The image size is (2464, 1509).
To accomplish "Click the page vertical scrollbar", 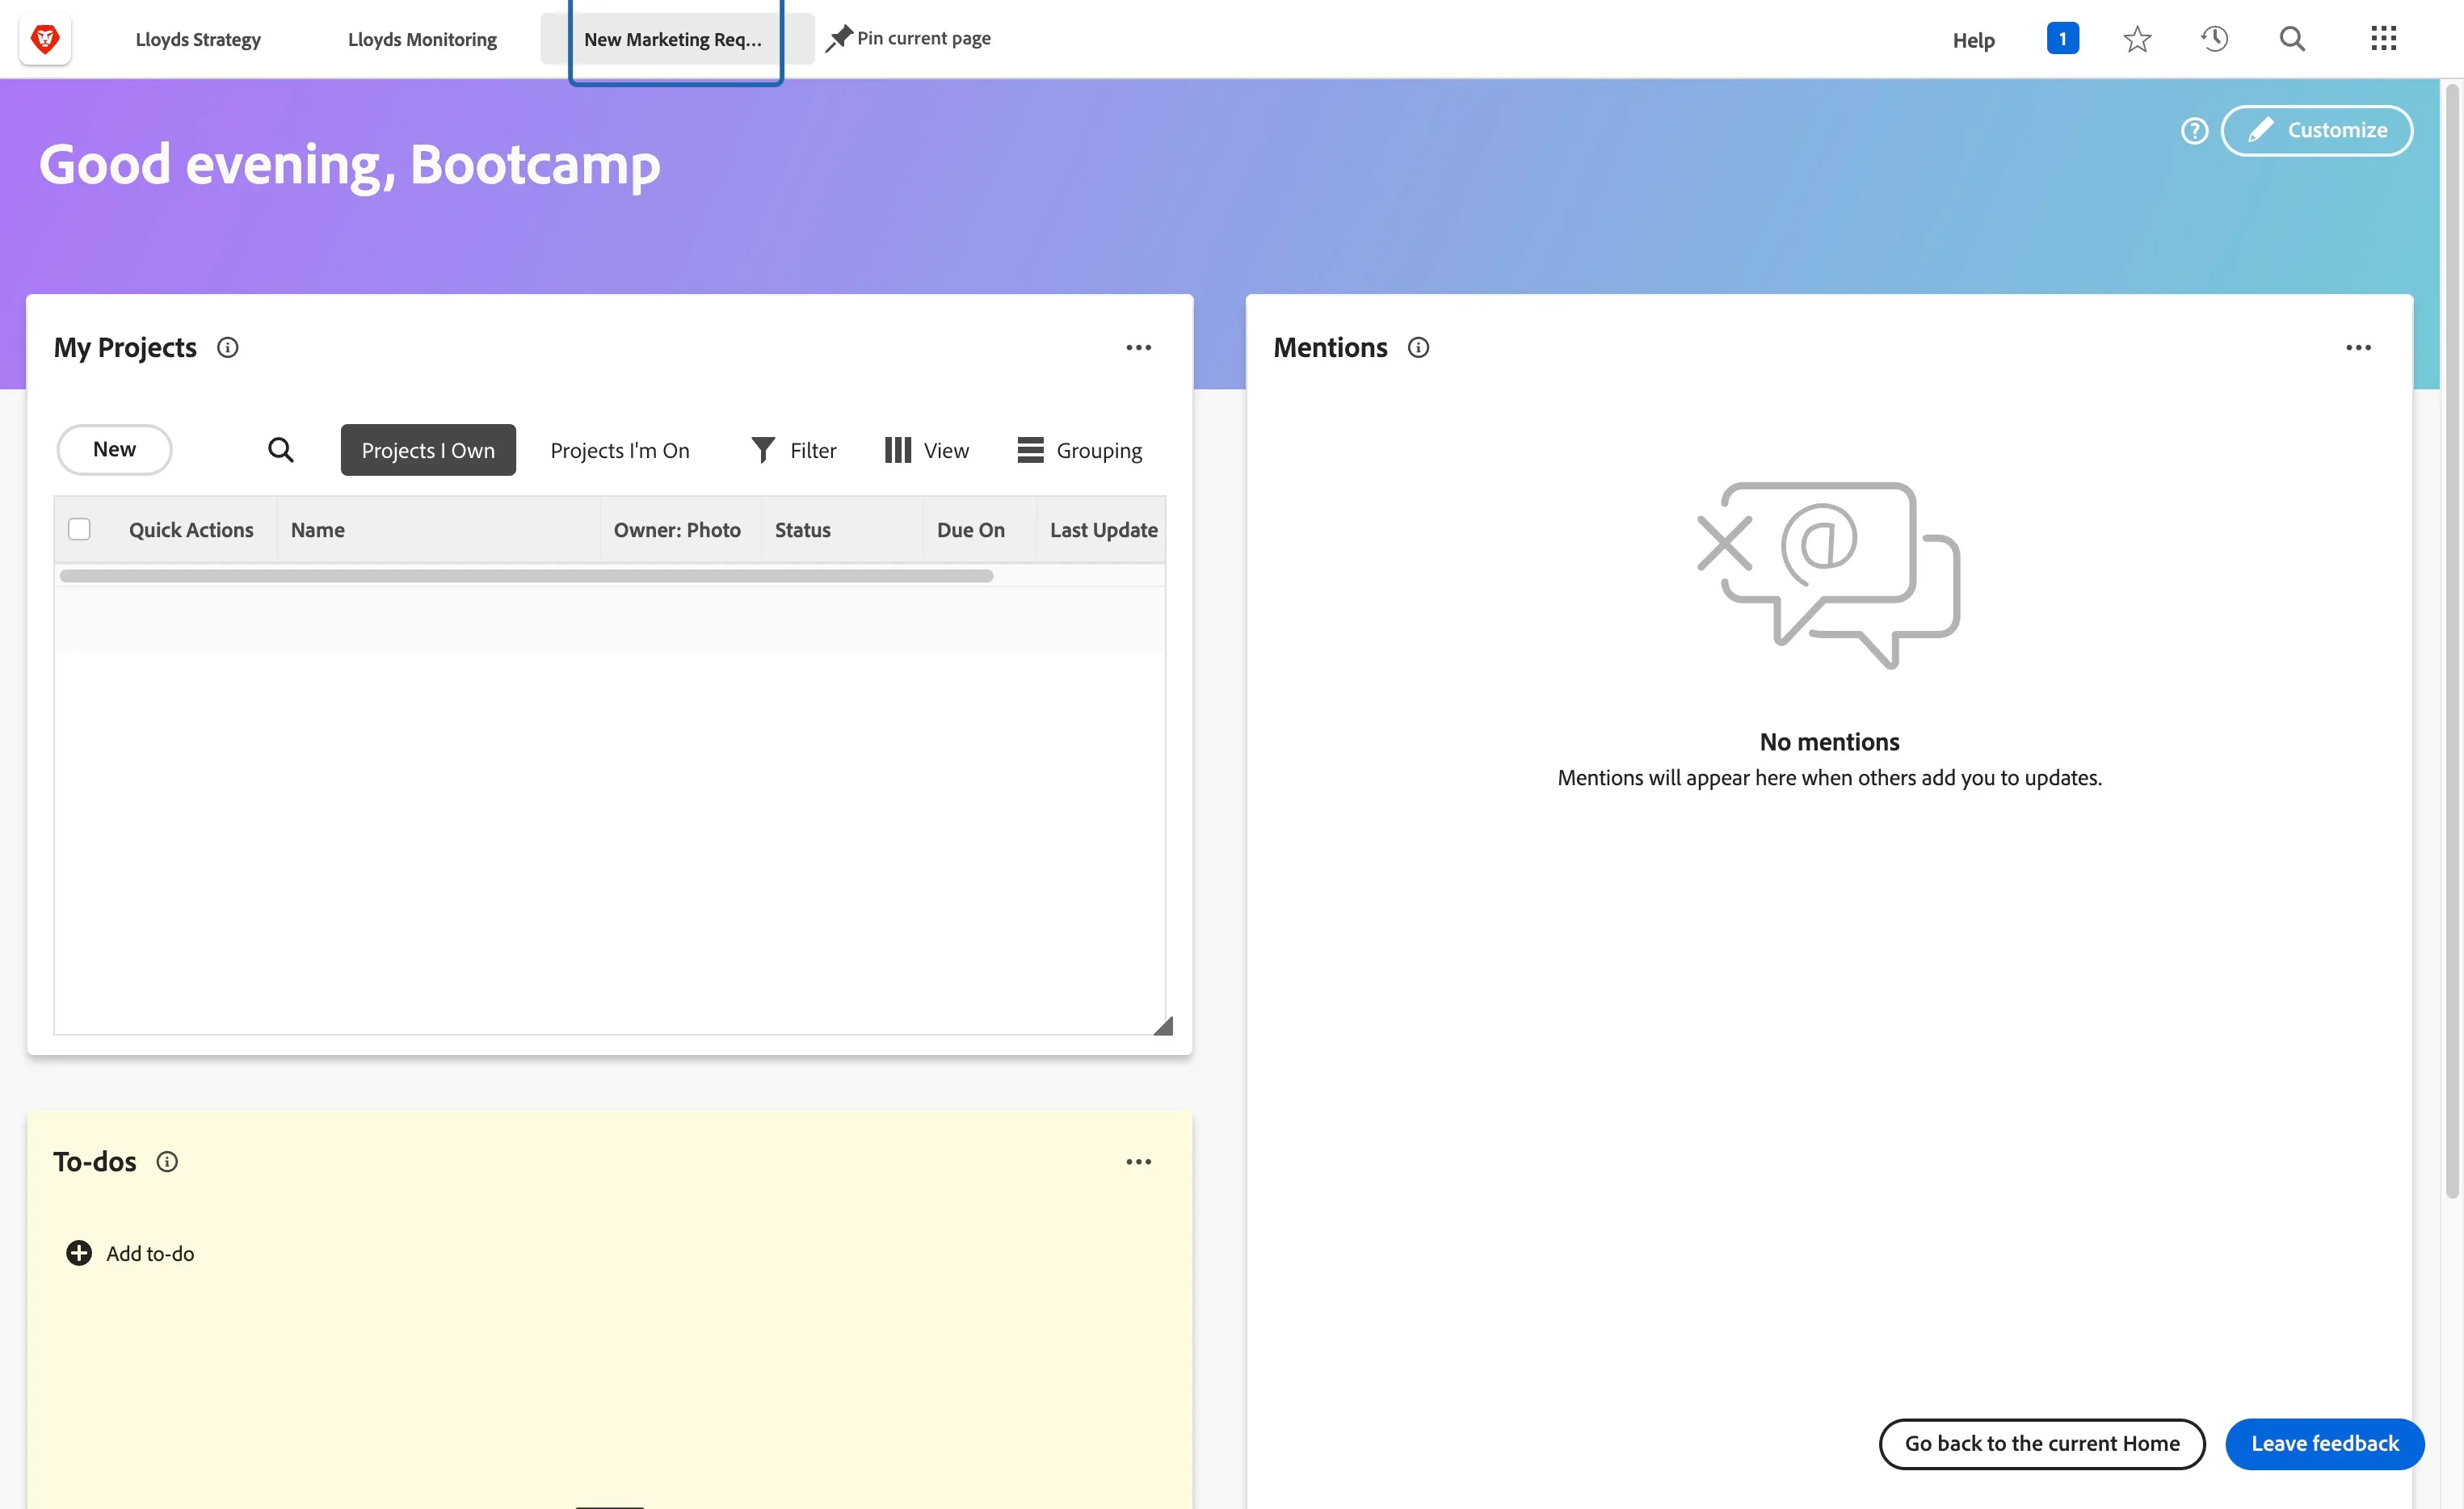I will pyautogui.click(x=2451, y=640).
